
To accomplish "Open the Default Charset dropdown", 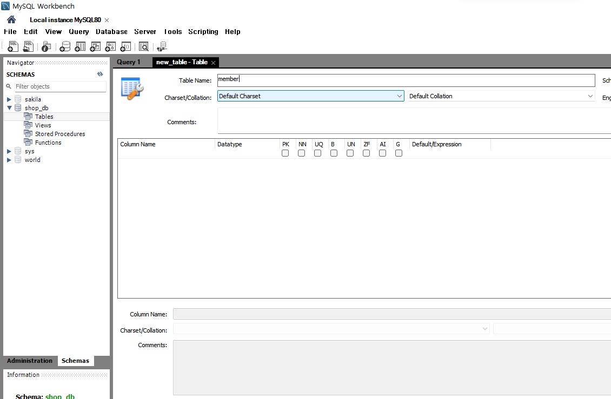I will pos(310,96).
